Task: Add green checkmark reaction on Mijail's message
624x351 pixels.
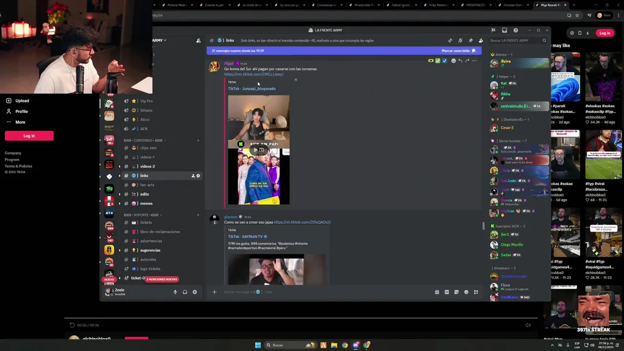Action: click(438, 61)
